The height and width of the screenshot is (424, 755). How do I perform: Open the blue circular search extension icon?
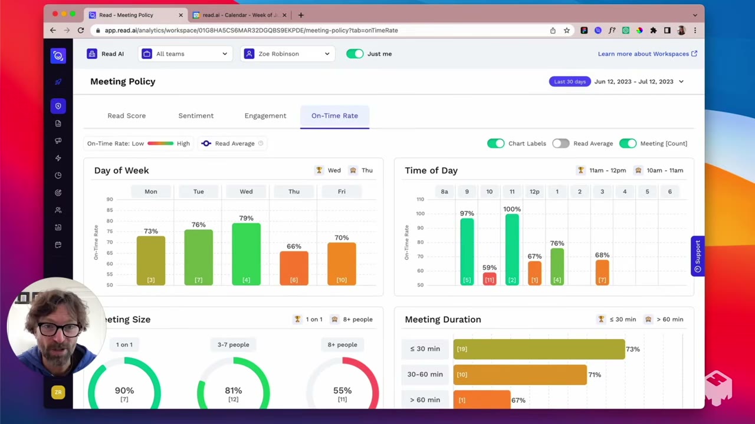click(598, 30)
